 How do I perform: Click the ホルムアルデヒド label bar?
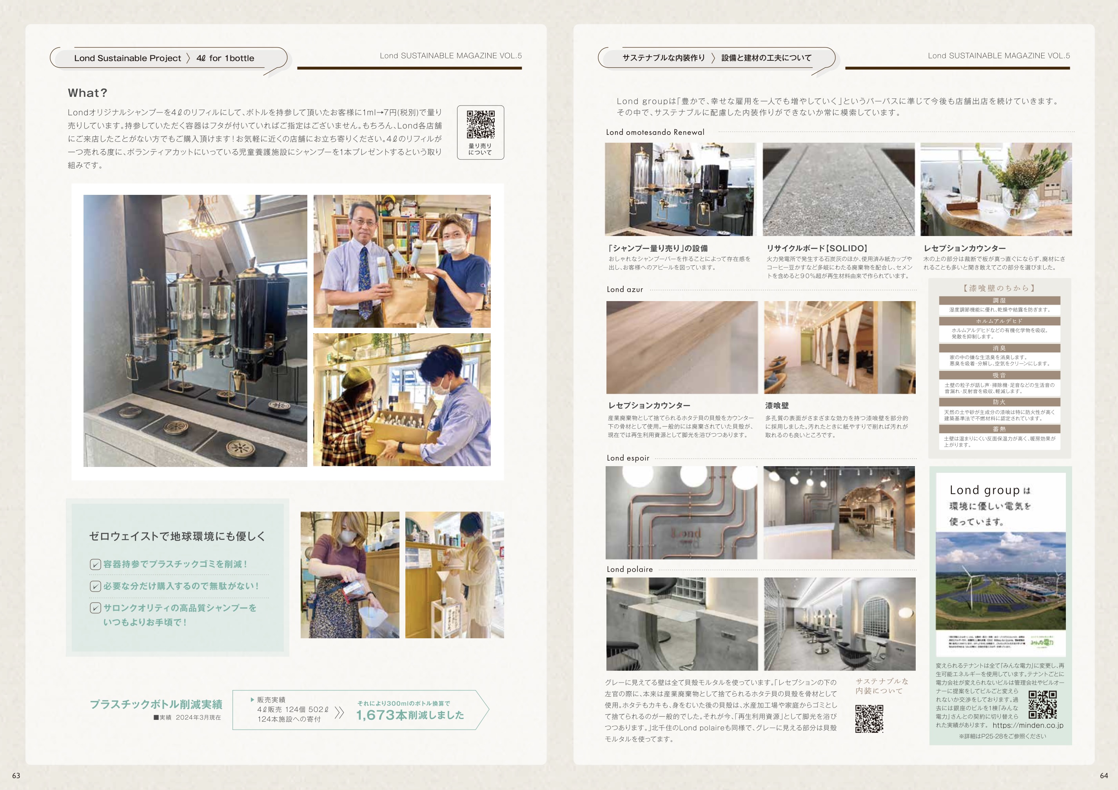[x=1000, y=321]
